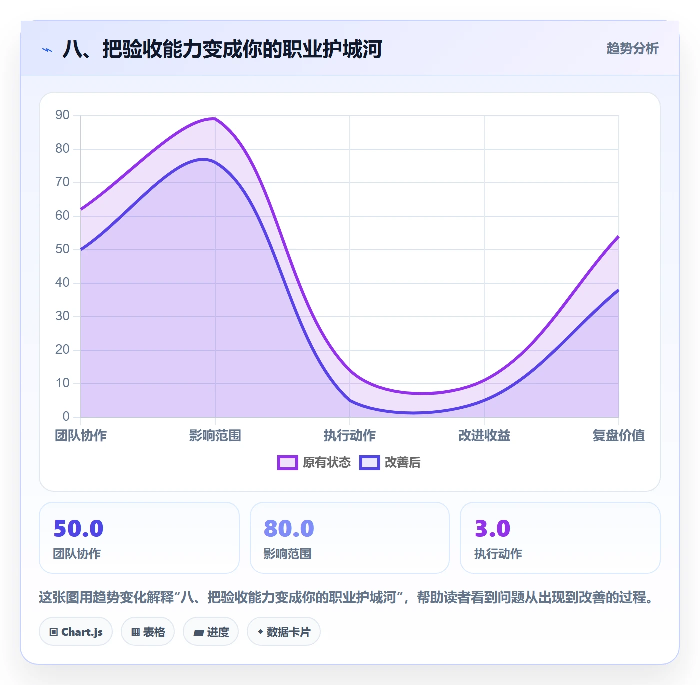Select the Chart.js tag chip
This screenshot has height=685, width=700.
(76, 632)
